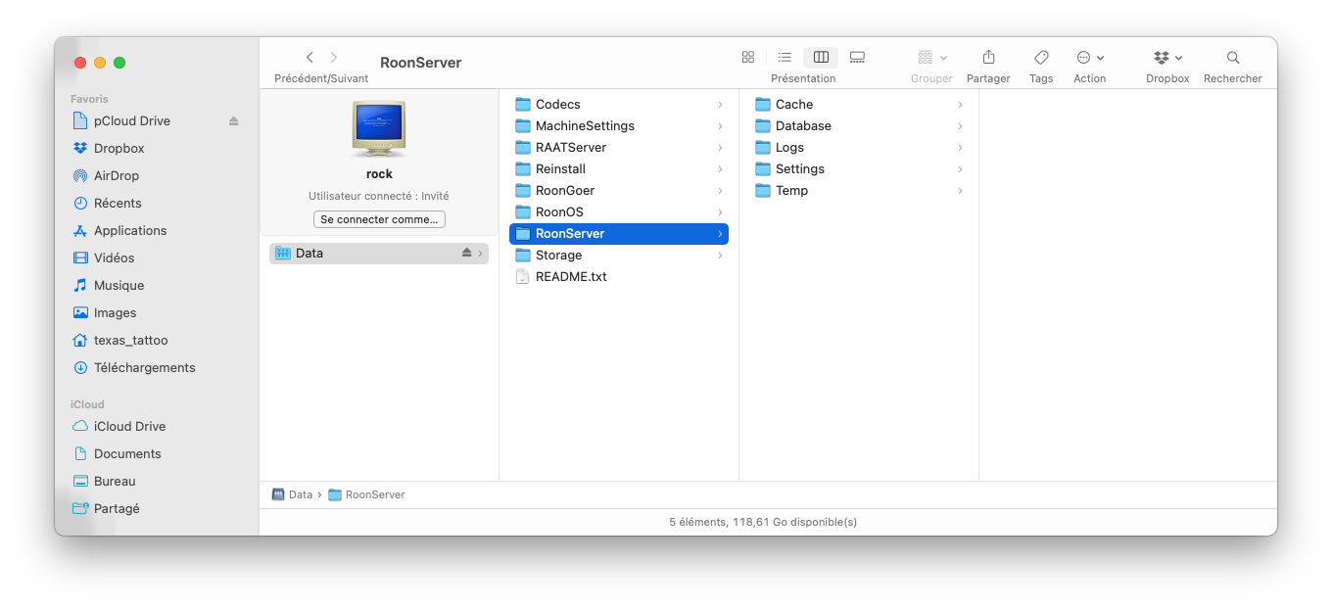The width and height of the screenshot is (1332, 608).
Task: Open the Tags editor
Action: coord(1041,58)
